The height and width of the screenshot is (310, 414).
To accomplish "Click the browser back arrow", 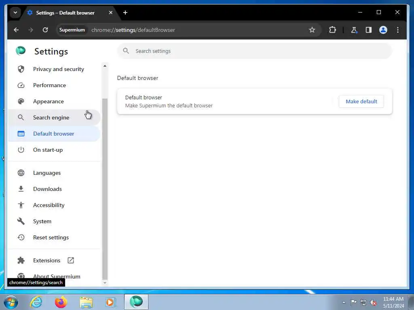I will point(16,30).
